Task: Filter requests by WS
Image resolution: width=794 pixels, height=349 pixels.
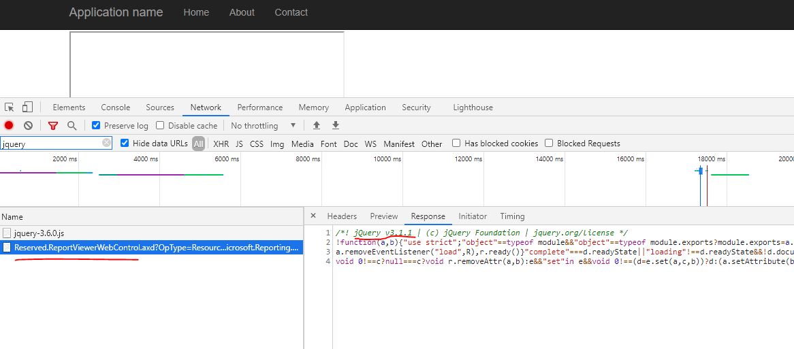Action: pos(370,144)
